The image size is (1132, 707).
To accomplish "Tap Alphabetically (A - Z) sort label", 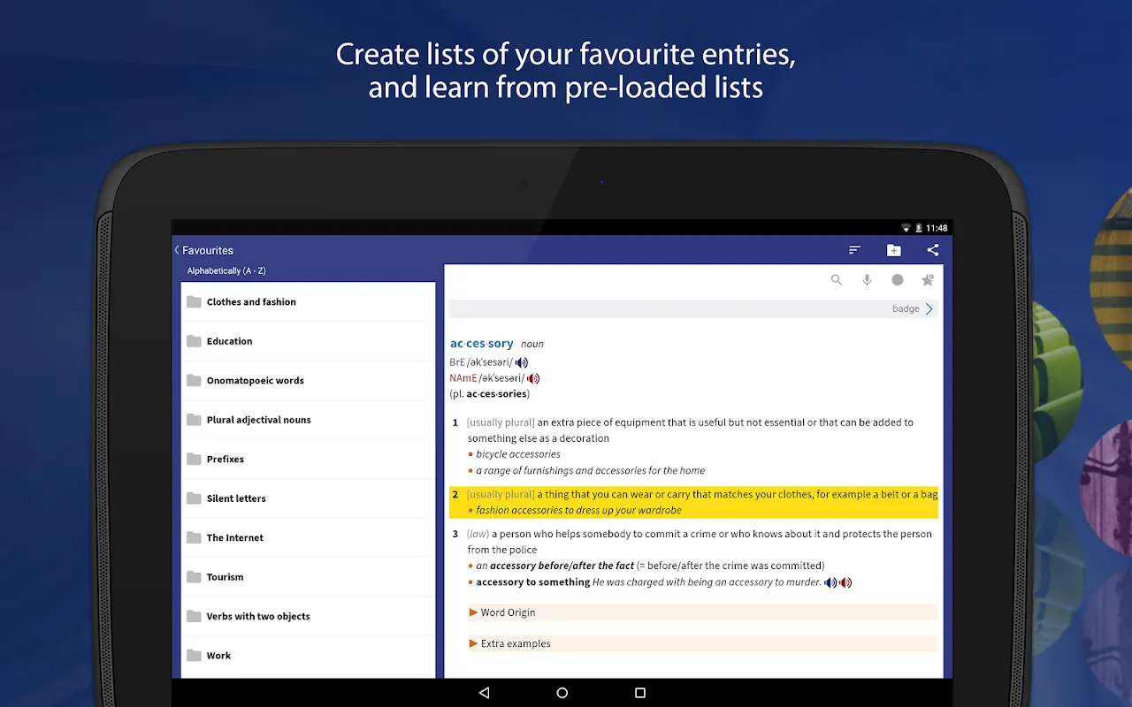I will 226,271.
